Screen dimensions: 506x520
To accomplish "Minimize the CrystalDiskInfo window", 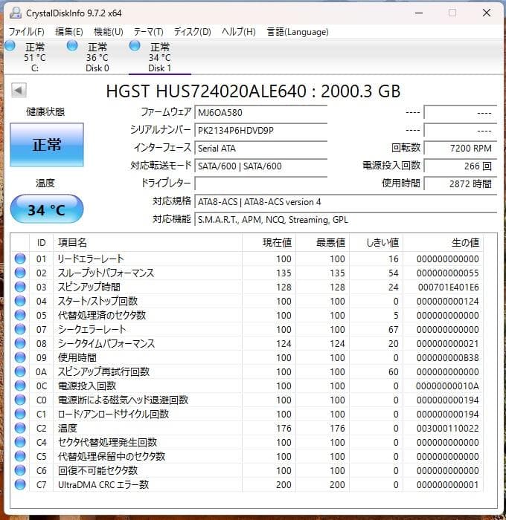I will click(419, 13).
